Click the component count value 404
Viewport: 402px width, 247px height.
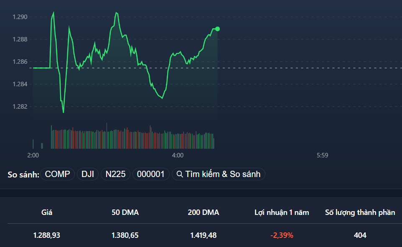click(x=359, y=235)
